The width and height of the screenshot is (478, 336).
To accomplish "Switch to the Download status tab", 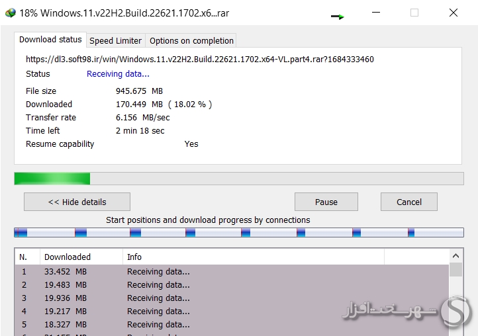I will [x=50, y=40].
